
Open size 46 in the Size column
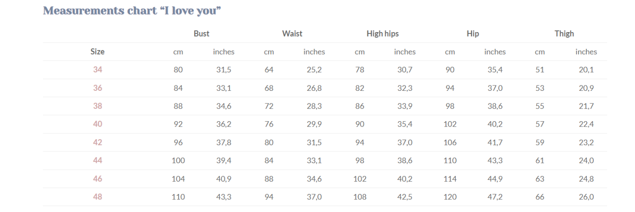98,179
